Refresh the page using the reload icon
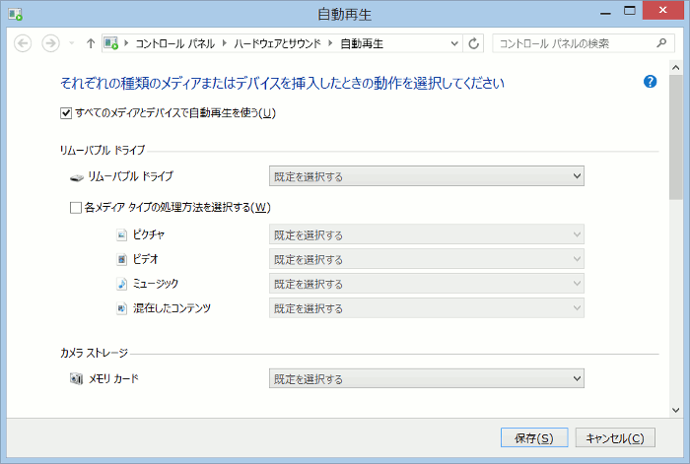Viewport: 690px width, 464px height. pyautogui.click(x=474, y=43)
